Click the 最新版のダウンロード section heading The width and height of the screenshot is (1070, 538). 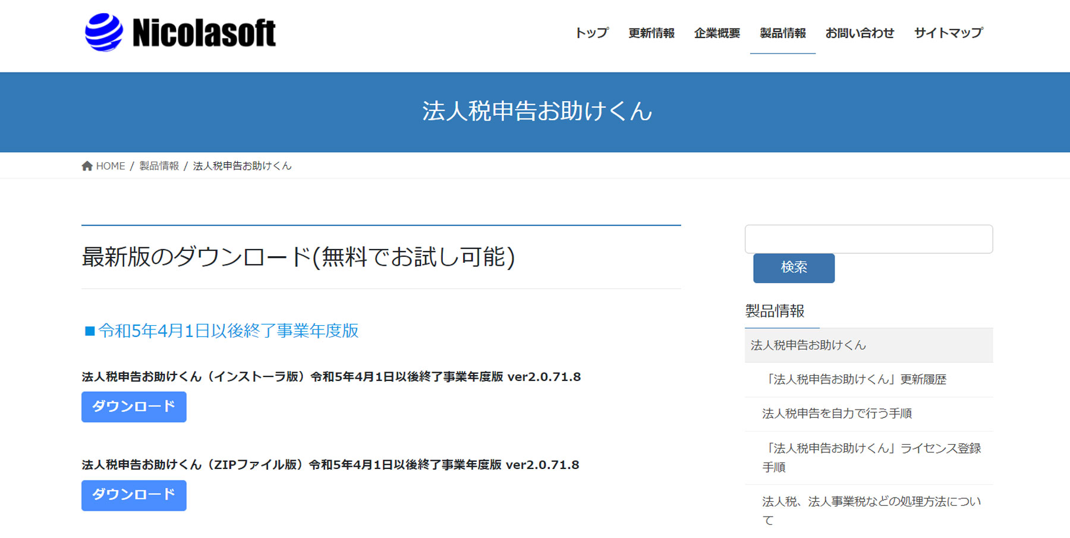(298, 257)
